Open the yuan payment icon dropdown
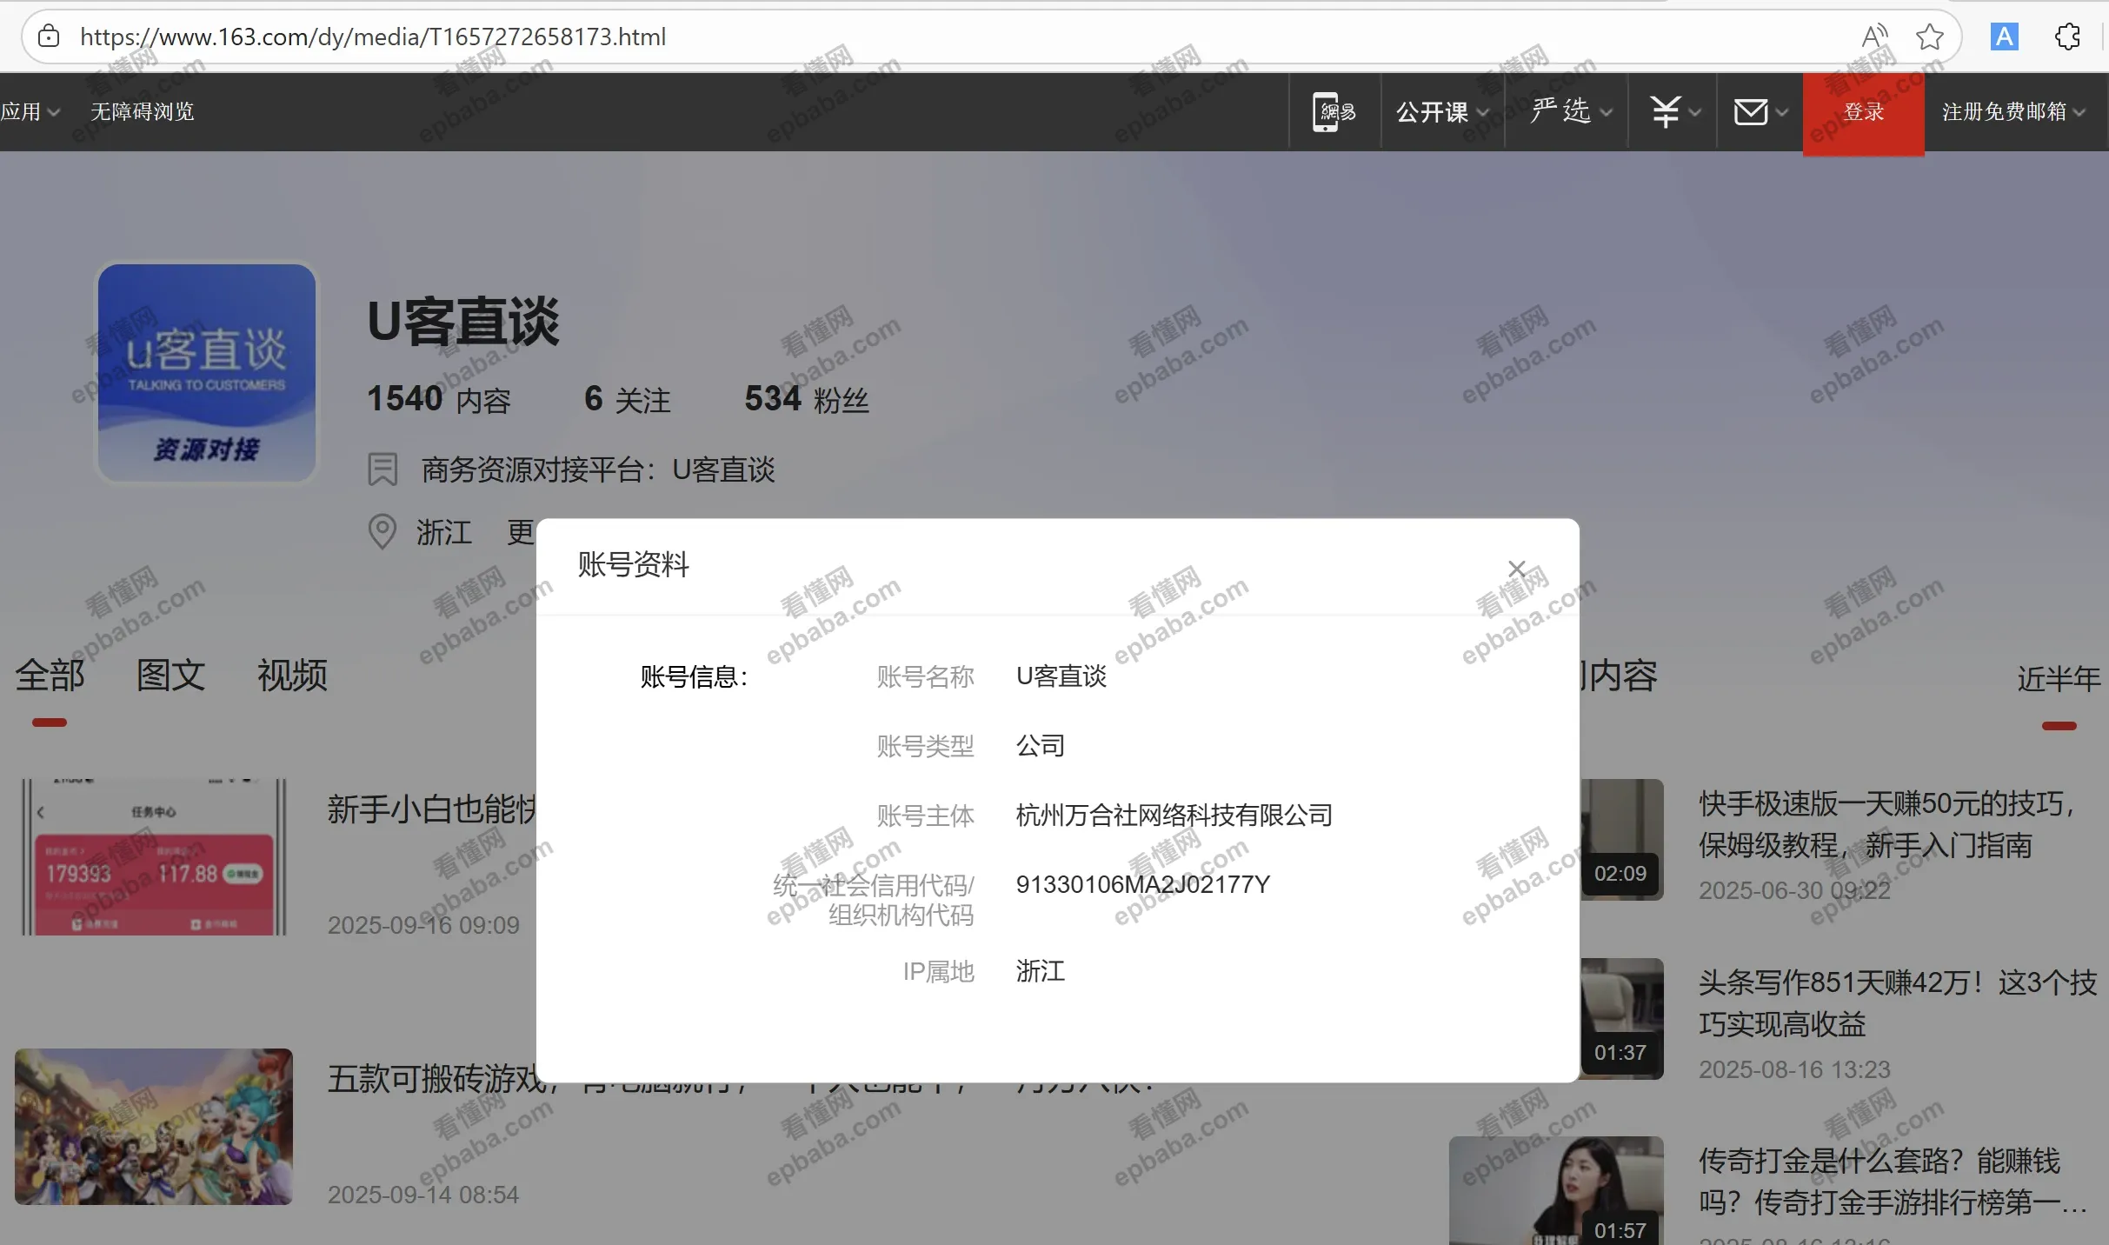2109x1245 pixels. tap(1675, 111)
